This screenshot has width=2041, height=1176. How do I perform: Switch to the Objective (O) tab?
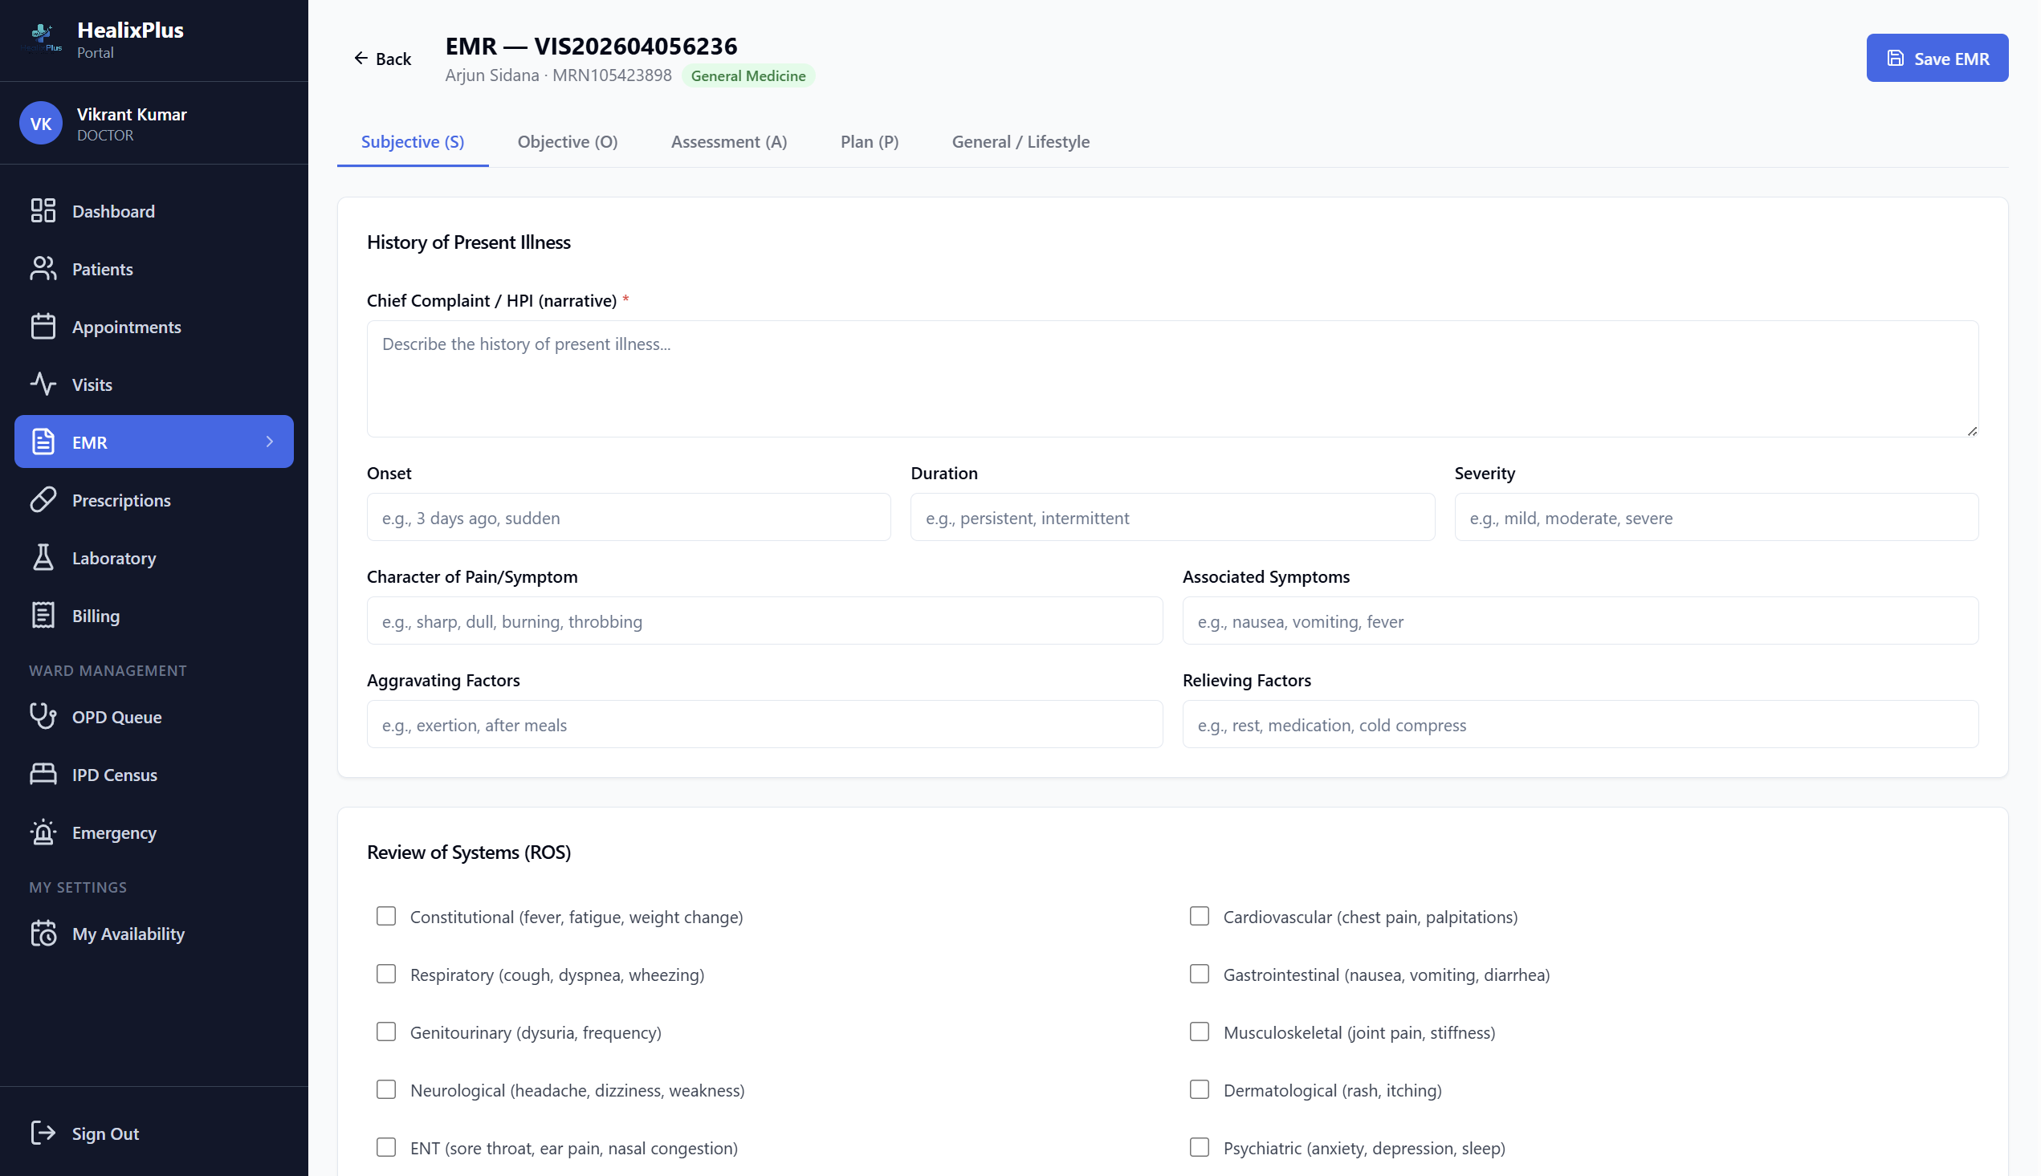(568, 141)
